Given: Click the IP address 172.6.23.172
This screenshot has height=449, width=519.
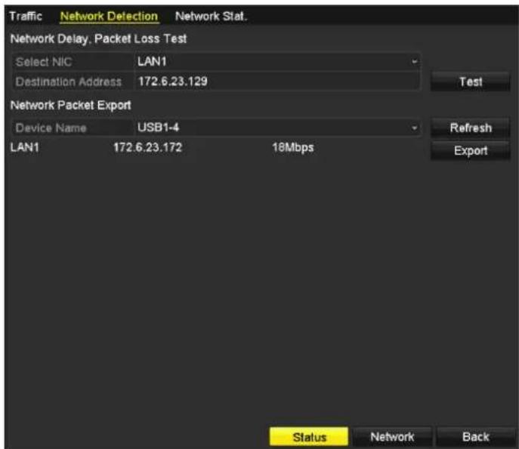Looking at the screenshot, I should 147,147.
